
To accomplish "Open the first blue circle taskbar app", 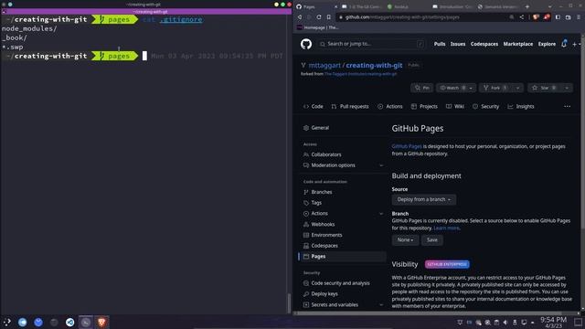I will point(22,323).
